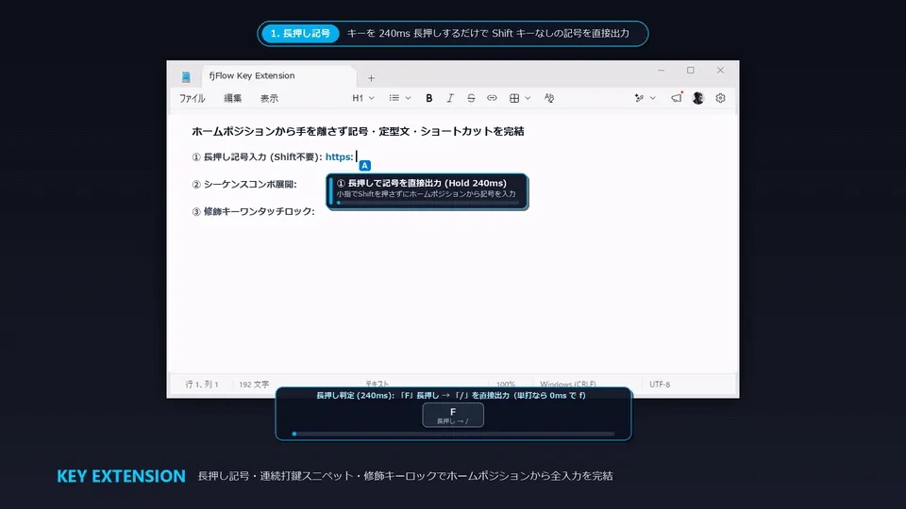Toggle italic formatting
The height and width of the screenshot is (509, 906).
(449, 98)
